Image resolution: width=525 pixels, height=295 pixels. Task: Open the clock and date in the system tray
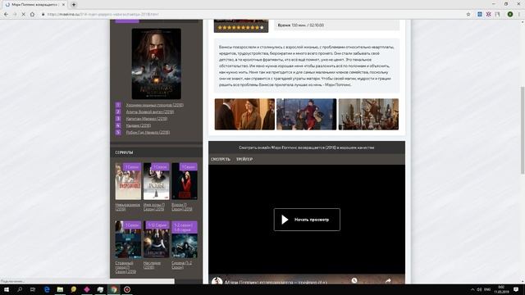[x=501, y=289]
